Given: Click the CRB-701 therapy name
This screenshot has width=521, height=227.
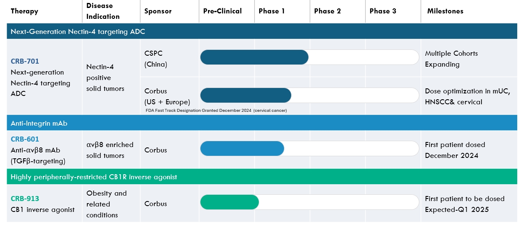Looking at the screenshot, I should pyautogui.click(x=25, y=61).
